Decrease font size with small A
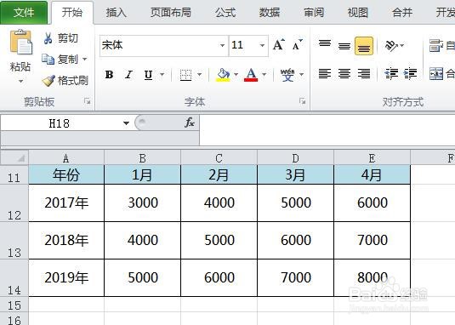This screenshot has width=455, height=325. (x=297, y=45)
